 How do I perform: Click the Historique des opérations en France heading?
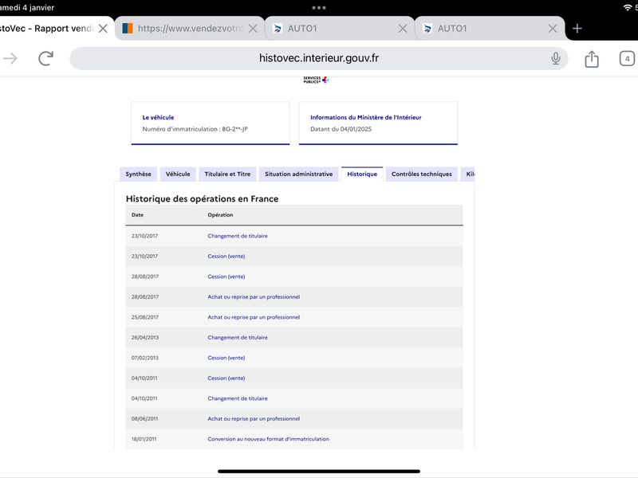click(203, 198)
